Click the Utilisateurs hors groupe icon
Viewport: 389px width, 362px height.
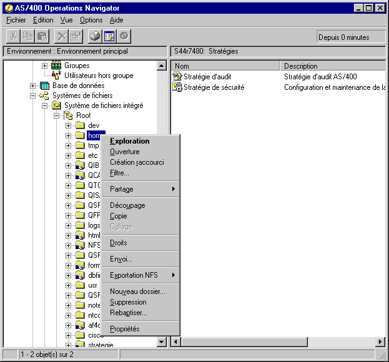click(x=56, y=76)
